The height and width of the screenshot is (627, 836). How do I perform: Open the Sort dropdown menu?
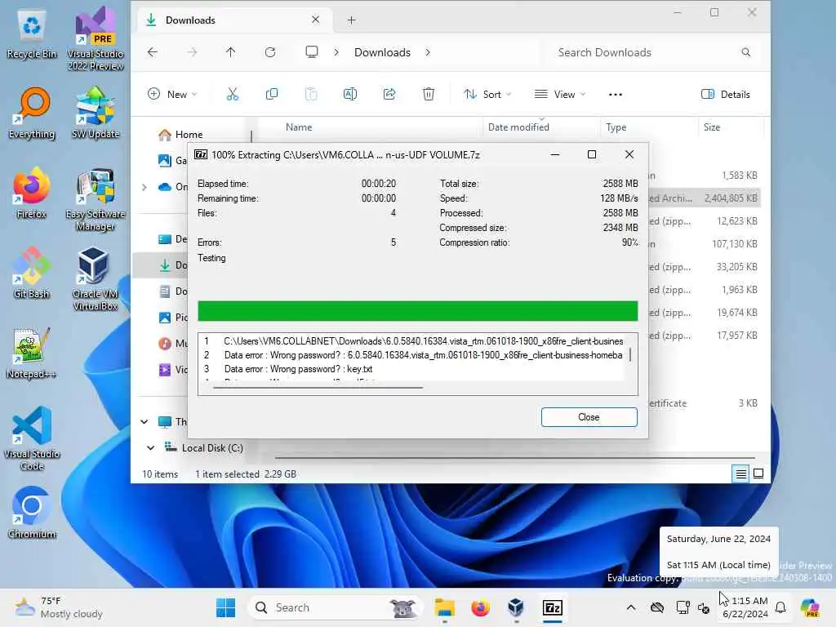pyautogui.click(x=487, y=95)
